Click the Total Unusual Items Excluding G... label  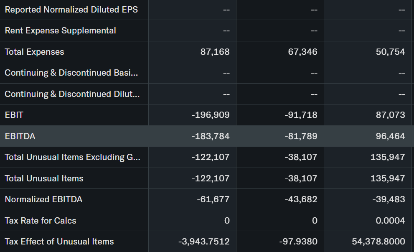pyautogui.click(x=72, y=157)
